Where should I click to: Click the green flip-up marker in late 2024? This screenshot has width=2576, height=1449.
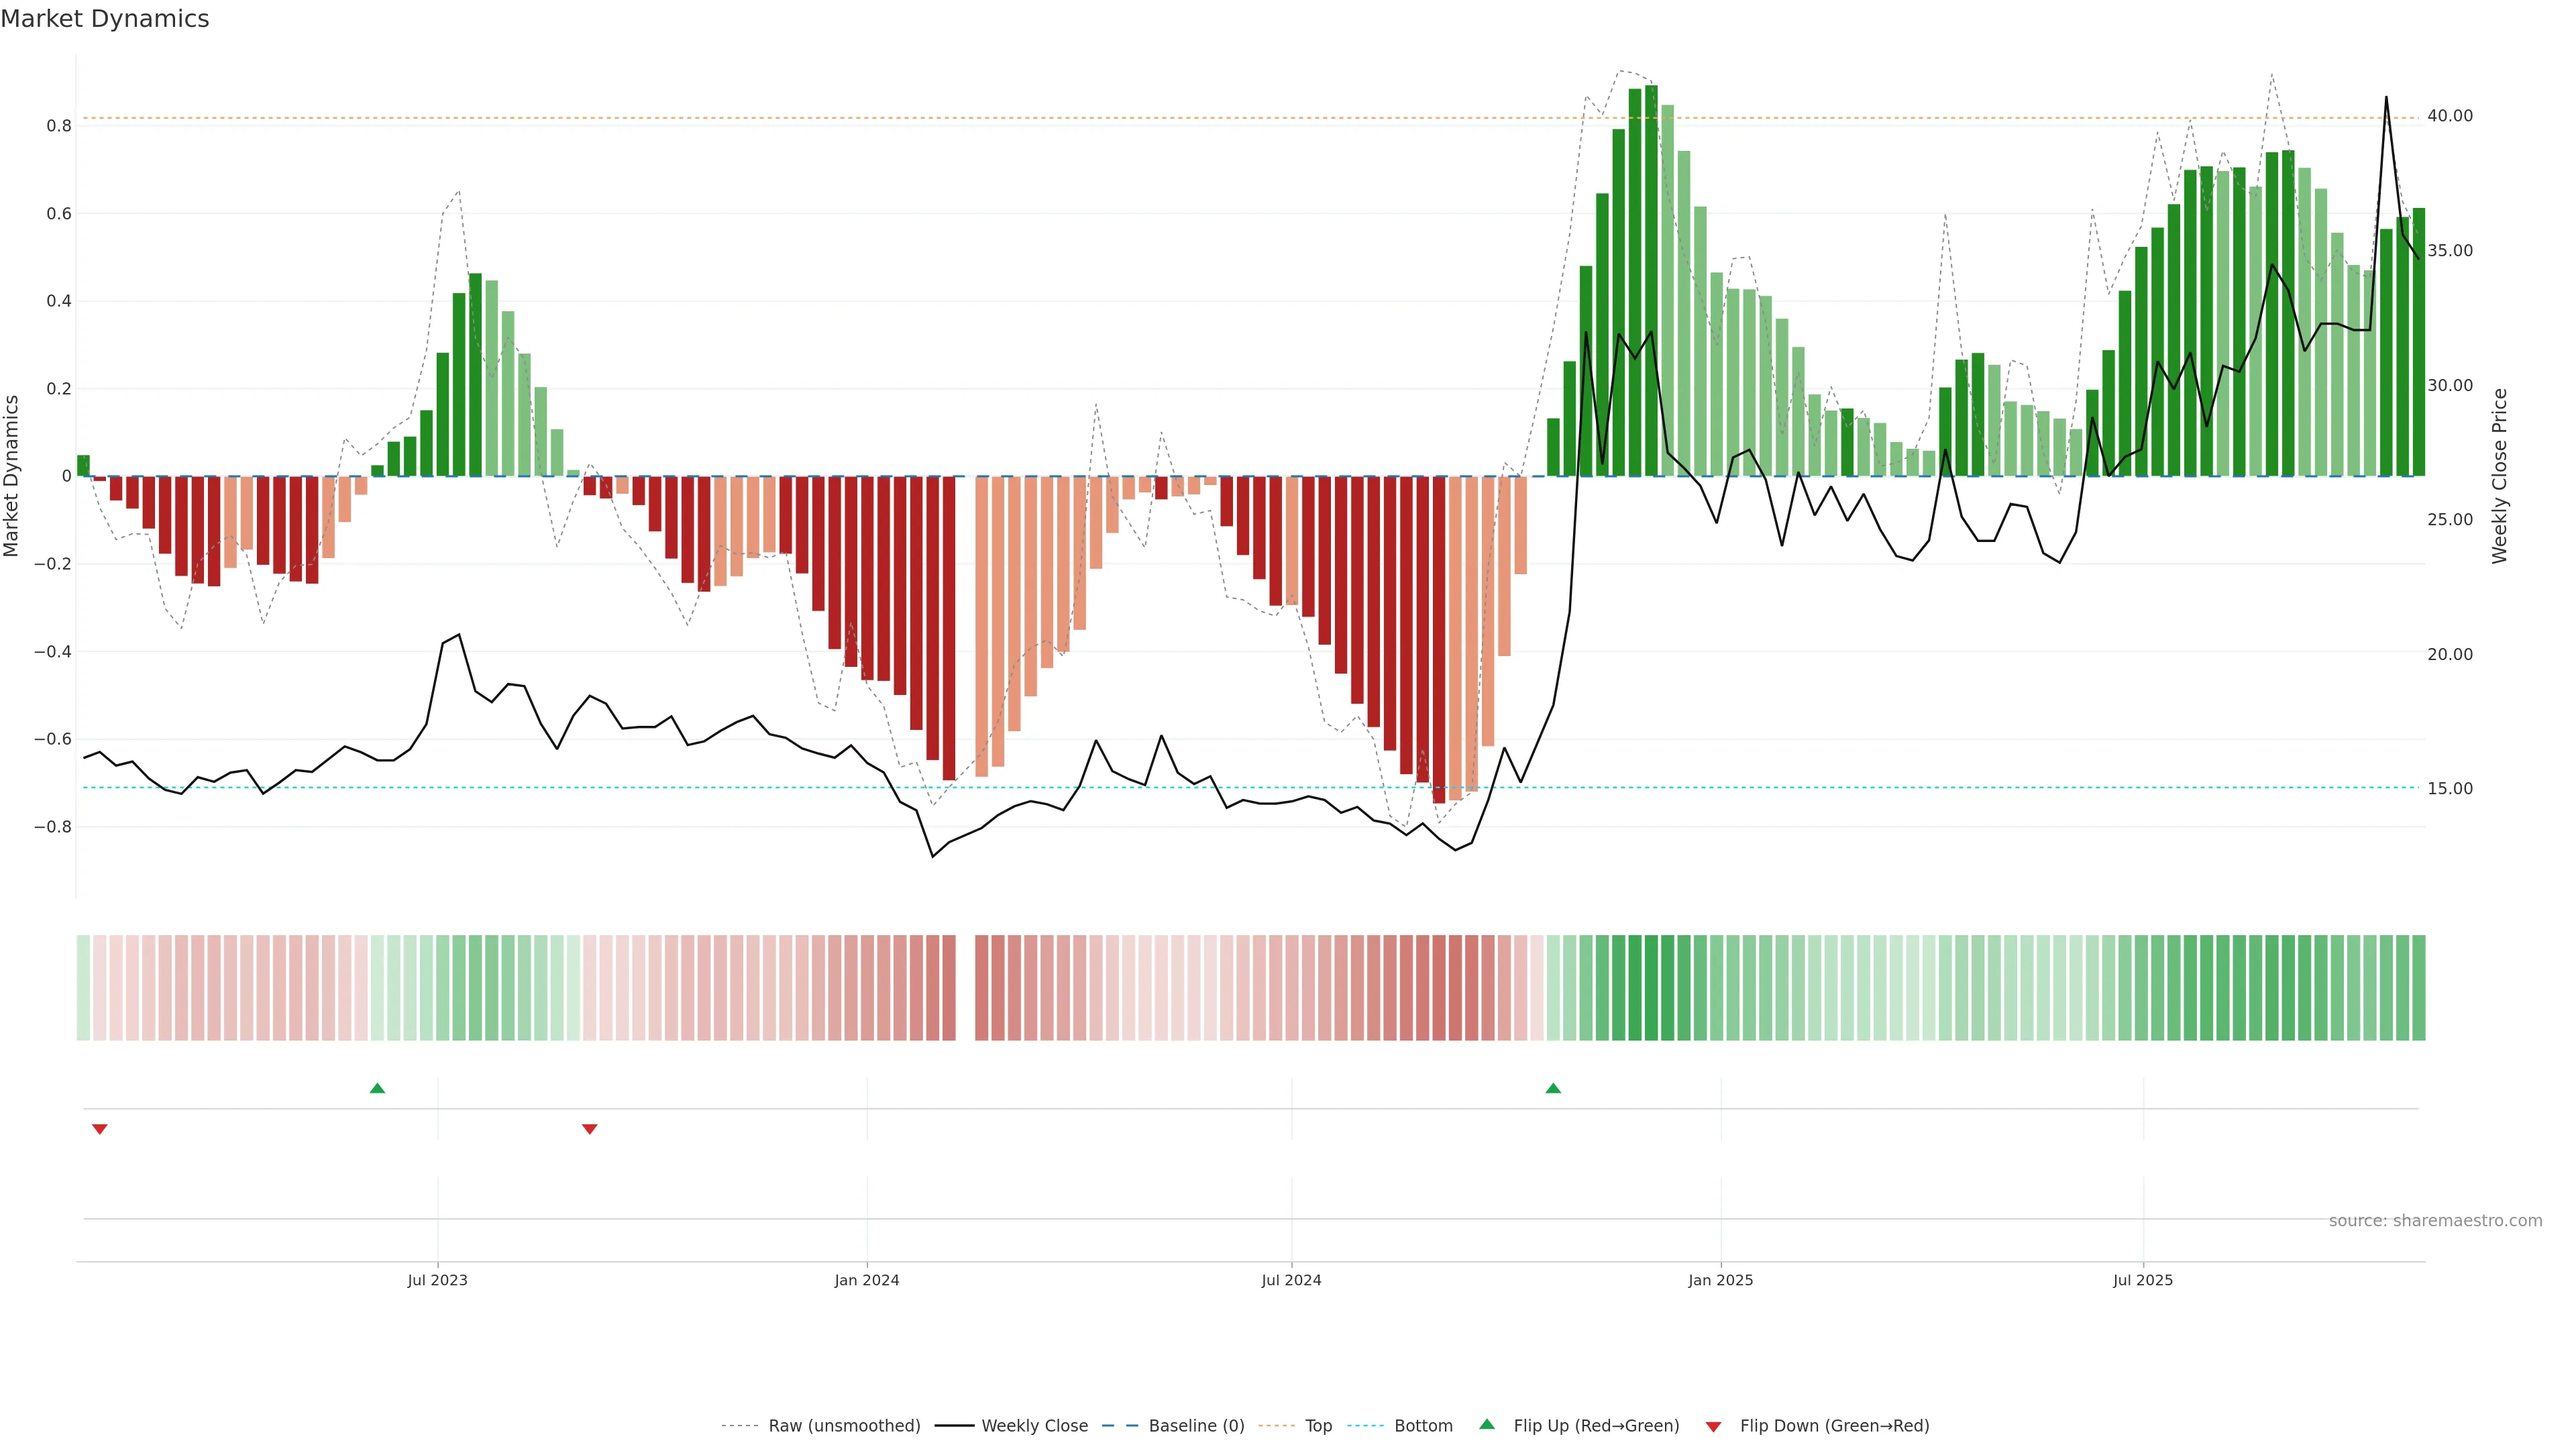pyautogui.click(x=1553, y=1088)
